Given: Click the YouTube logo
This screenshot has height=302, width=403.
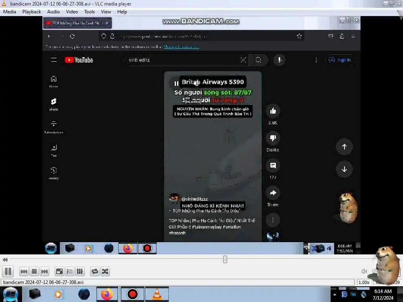Looking at the screenshot, I should (x=79, y=60).
